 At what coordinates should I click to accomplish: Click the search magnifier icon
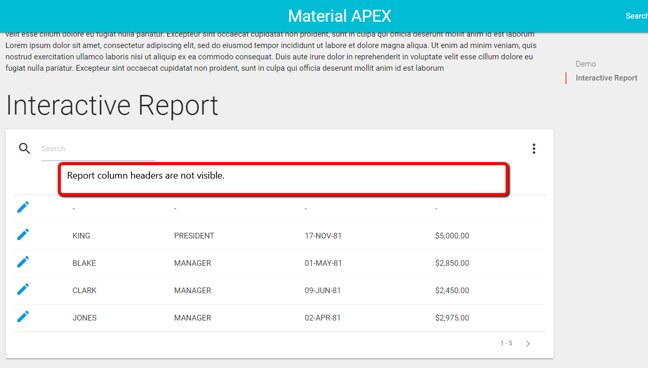pos(24,148)
